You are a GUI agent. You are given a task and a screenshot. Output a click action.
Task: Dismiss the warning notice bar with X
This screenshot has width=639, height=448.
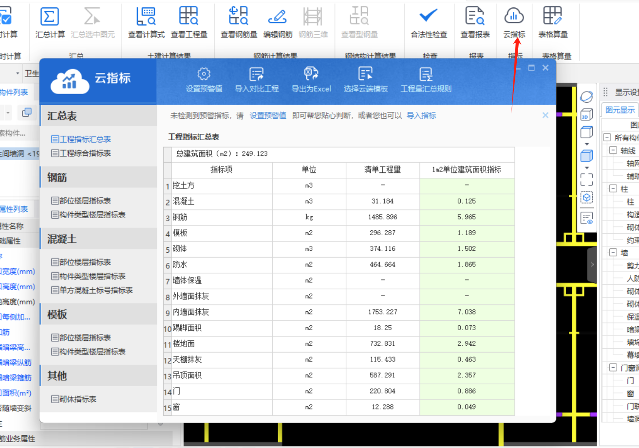coord(545,115)
